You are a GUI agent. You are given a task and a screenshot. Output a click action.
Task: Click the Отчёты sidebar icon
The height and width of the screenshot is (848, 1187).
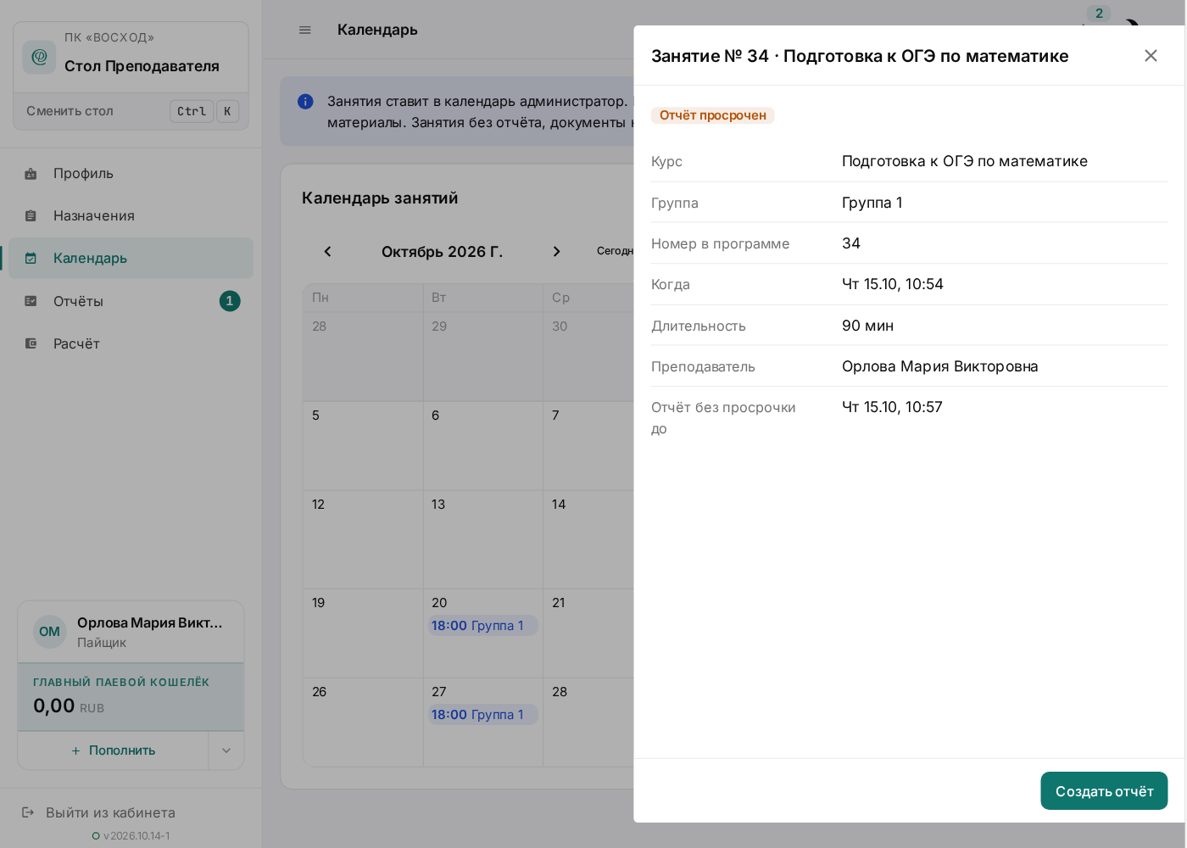tap(31, 301)
